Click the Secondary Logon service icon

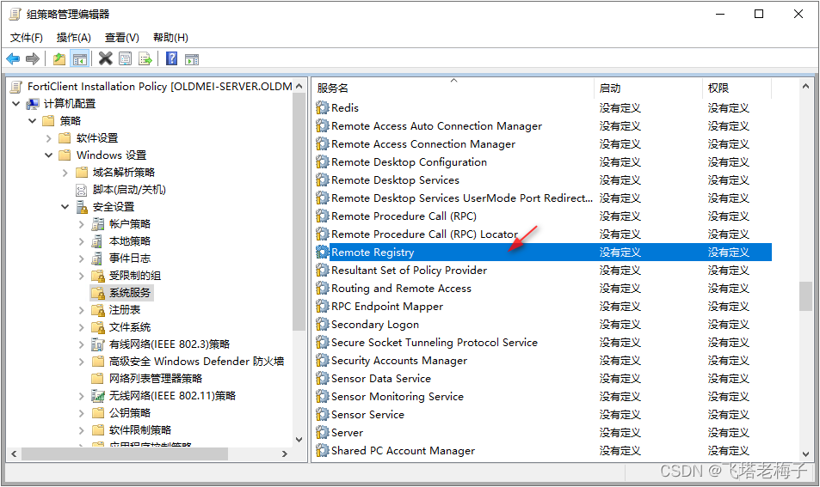pos(322,324)
